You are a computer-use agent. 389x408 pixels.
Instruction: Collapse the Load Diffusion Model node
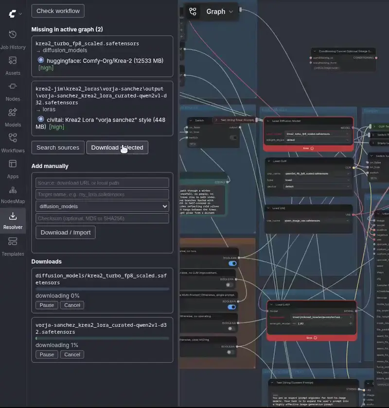coord(268,121)
